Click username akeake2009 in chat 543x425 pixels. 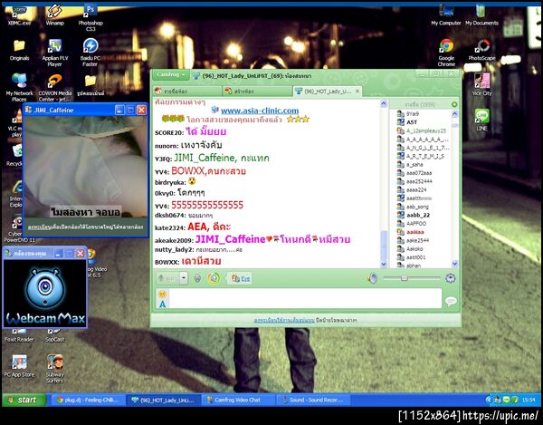(x=174, y=240)
